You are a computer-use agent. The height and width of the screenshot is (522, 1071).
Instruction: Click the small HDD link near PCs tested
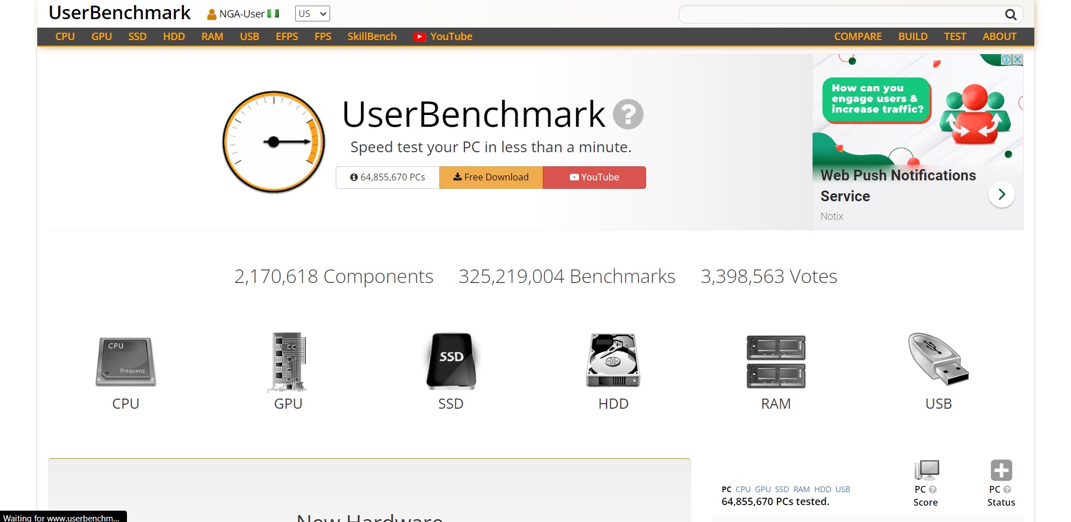point(823,489)
